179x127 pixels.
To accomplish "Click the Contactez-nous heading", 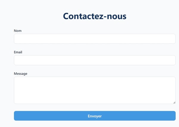I will (95, 16).
